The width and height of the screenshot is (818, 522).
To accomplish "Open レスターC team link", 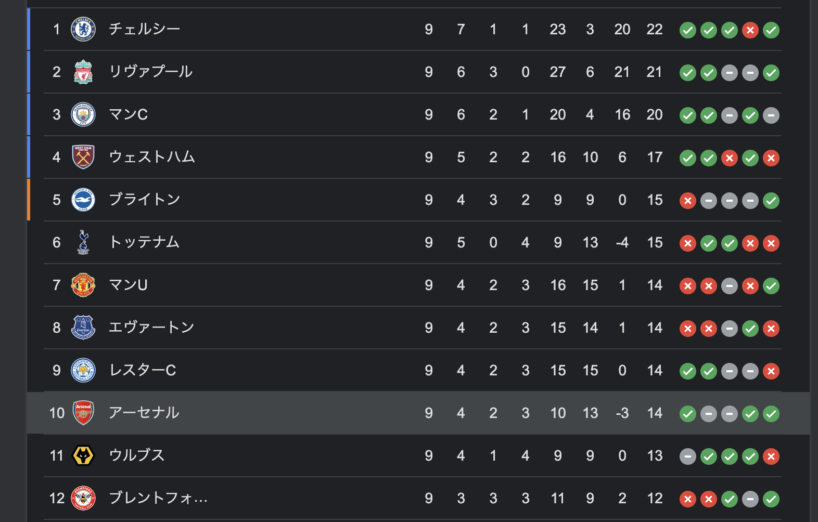I will pos(143,370).
